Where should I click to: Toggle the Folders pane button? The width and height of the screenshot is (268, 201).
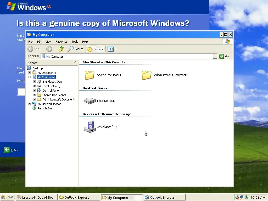95,49
